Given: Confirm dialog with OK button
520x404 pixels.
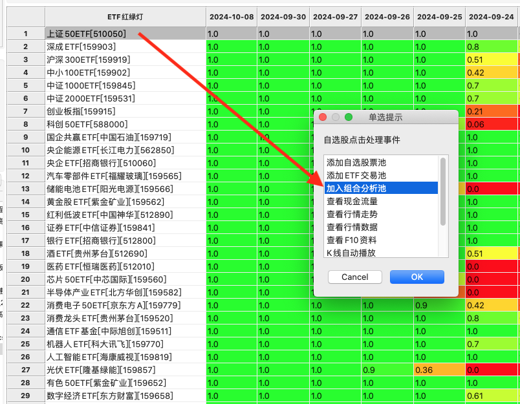Looking at the screenshot, I should pyautogui.click(x=417, y=277).
